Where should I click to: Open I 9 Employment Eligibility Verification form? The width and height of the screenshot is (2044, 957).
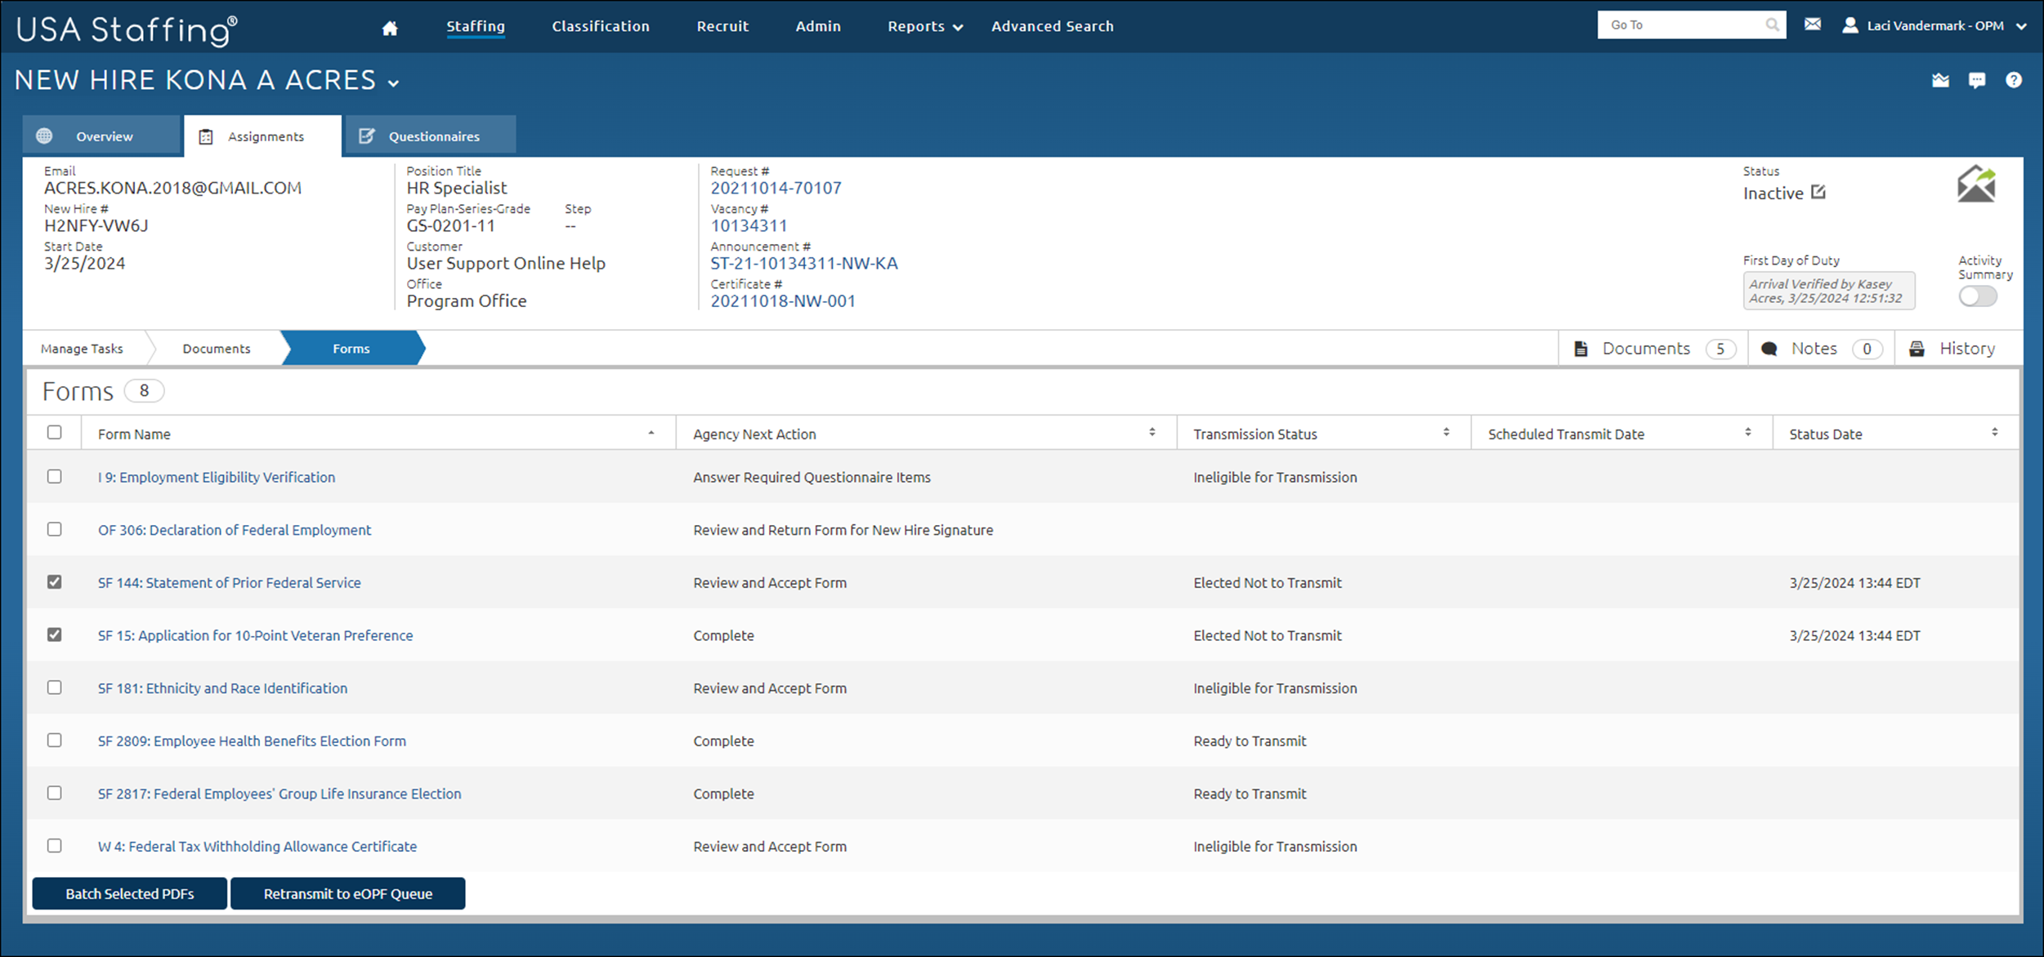click(x=217, y=477)
